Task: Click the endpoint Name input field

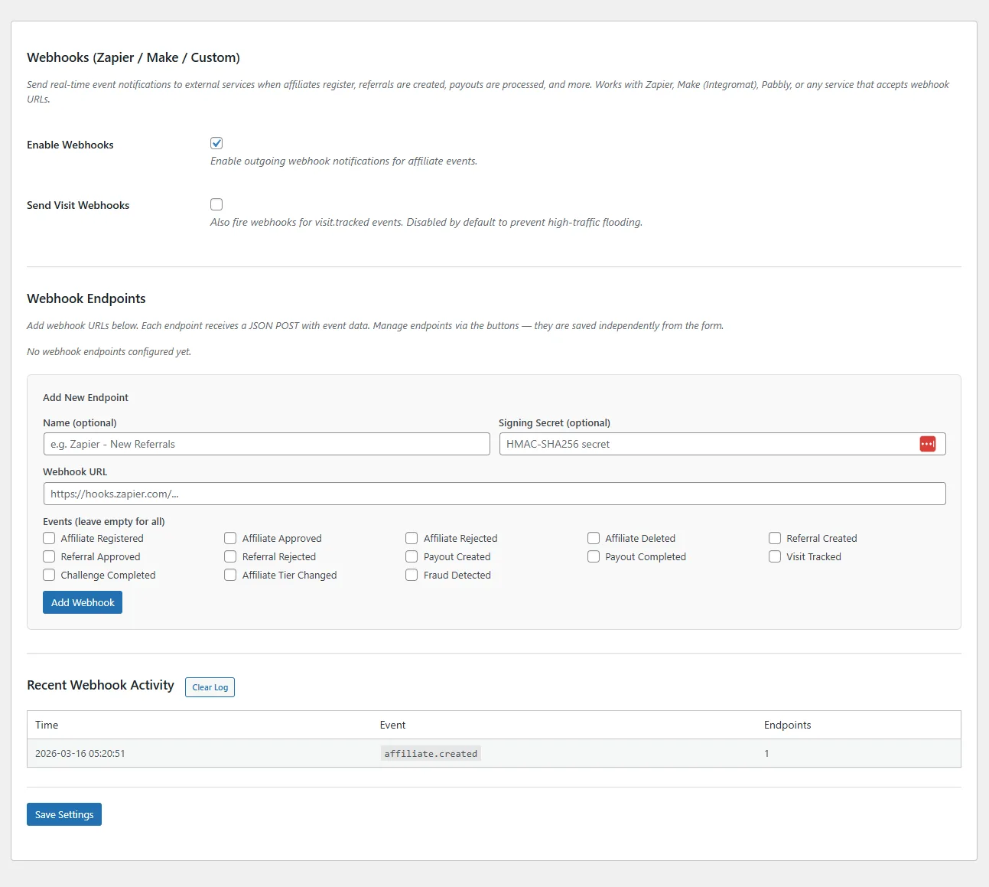Action: coord(266,443)
